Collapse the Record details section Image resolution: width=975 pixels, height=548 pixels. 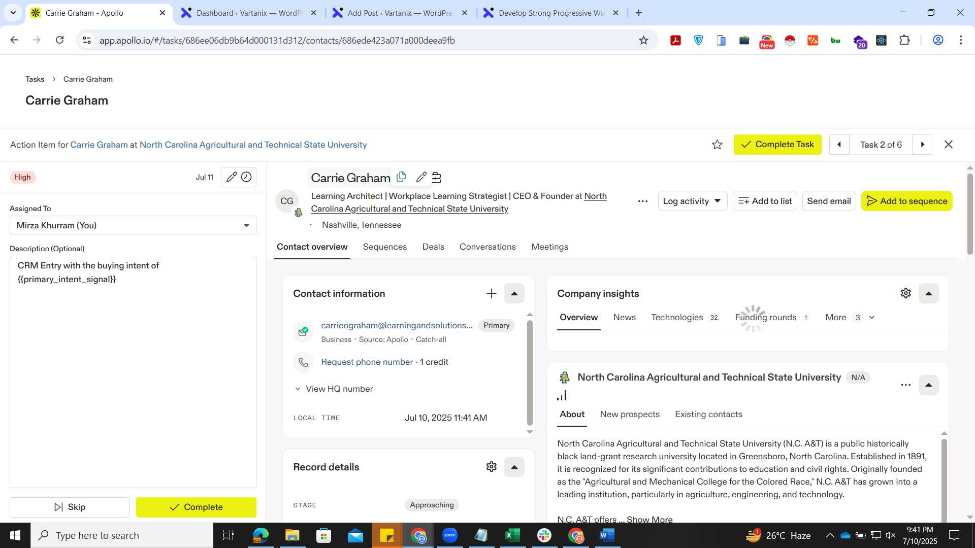514,467
